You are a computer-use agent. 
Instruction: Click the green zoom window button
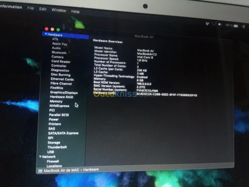(x=58, y=29)
